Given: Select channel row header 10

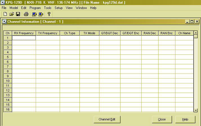Looking at the screenshot, I should coord(8,81).
